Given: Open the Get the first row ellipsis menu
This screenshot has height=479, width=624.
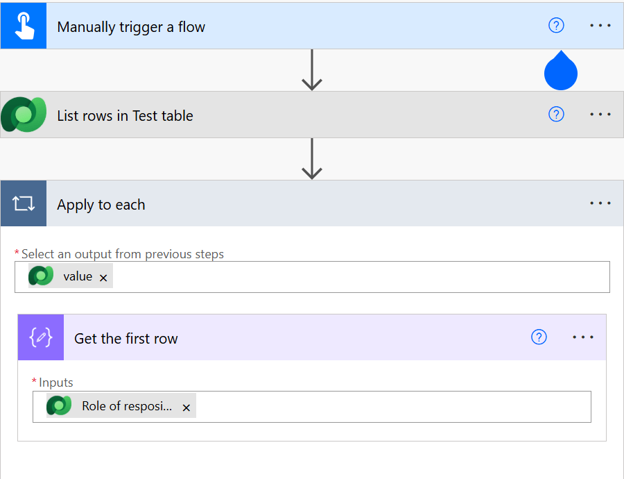Looking at the screenshot, I should point(583,337).
